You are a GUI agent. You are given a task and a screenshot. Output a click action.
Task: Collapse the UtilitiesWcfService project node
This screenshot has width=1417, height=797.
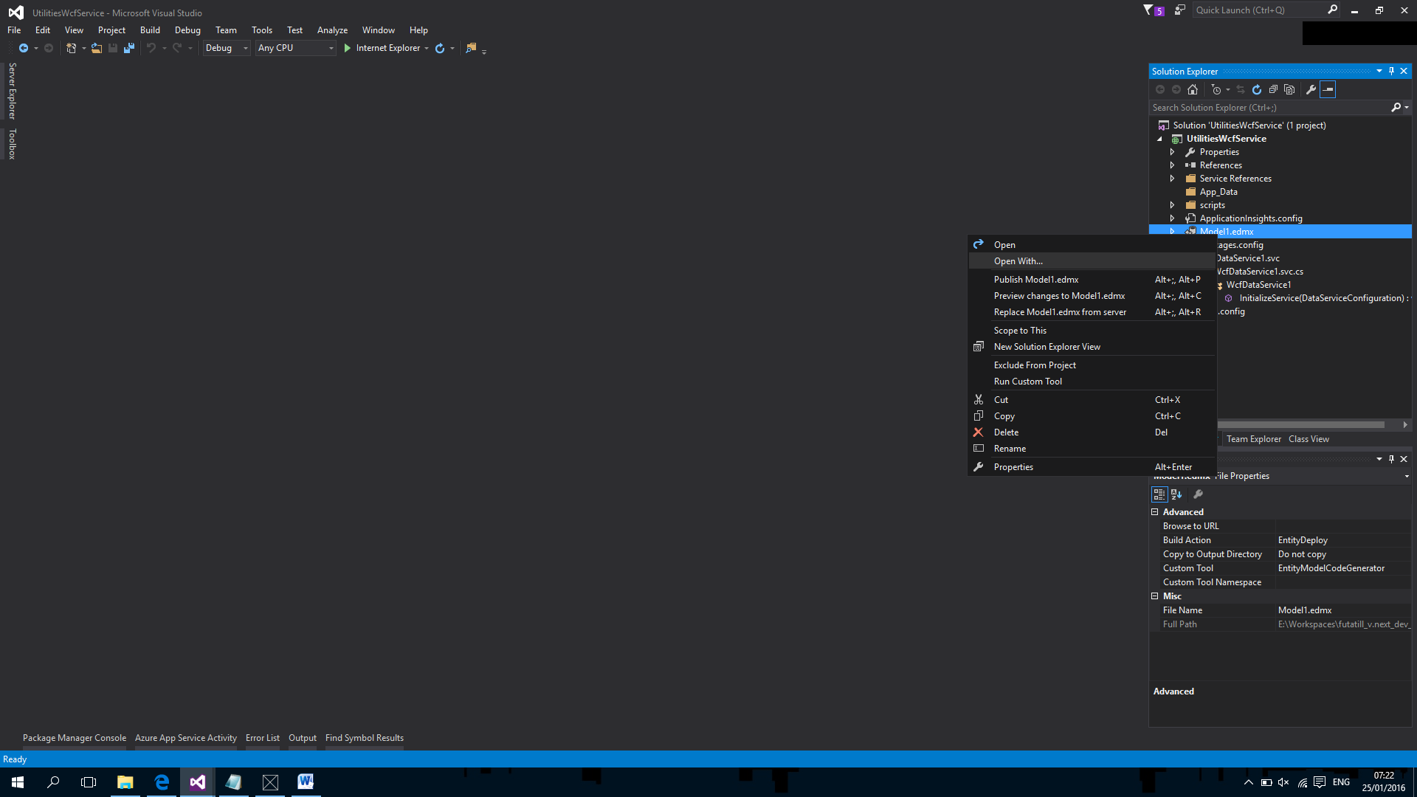click(x=1159, y=139)
